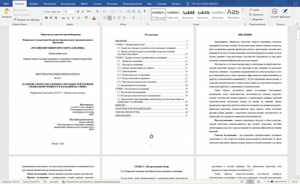The image size is (300, 184).
Task: Toggle Underline (Ч) formatting
Action: [56, 18]
